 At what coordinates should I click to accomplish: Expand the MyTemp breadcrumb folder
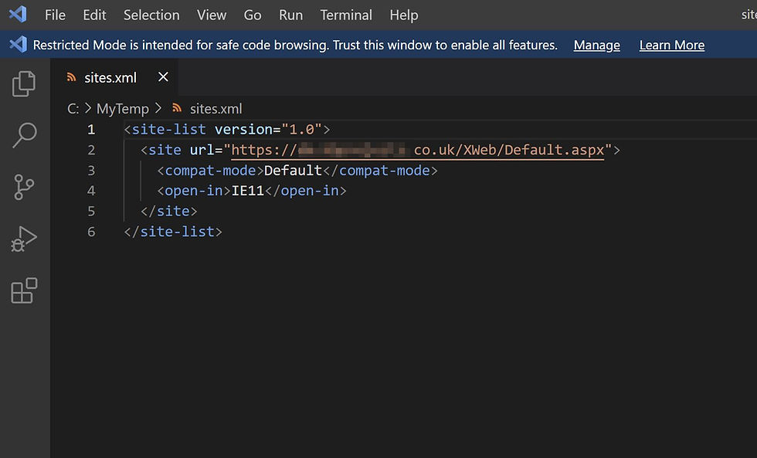pyautogui.click(x=123, y=109)
